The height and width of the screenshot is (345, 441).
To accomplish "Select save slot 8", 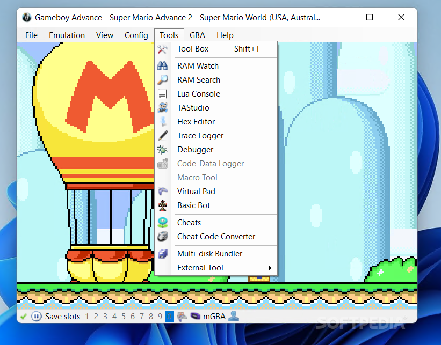I will tap(151, 317).
